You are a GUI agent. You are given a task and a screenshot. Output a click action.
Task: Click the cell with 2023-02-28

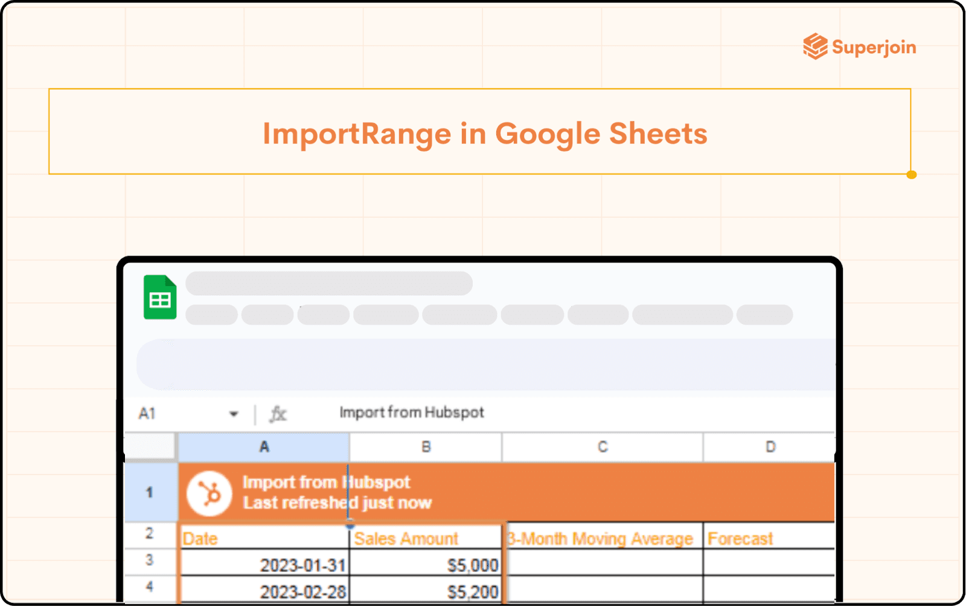click(x=264, y=589)
